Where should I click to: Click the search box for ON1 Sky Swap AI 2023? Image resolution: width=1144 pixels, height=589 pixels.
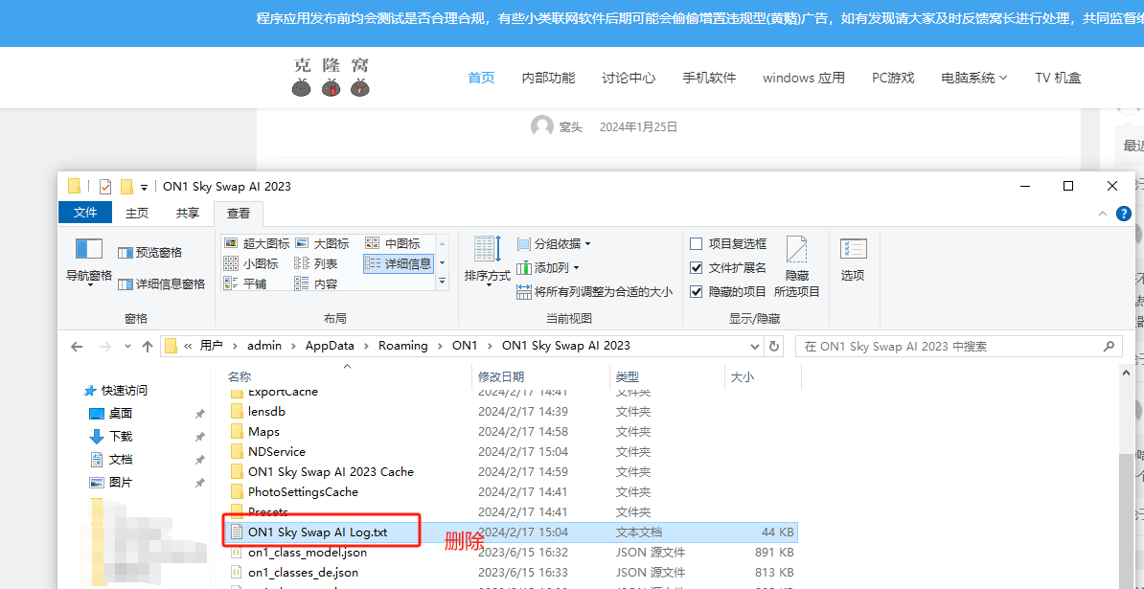pos(958,347)
